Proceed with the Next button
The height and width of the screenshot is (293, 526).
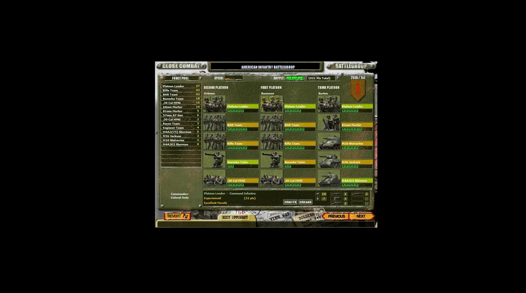[x=361, y=216]
